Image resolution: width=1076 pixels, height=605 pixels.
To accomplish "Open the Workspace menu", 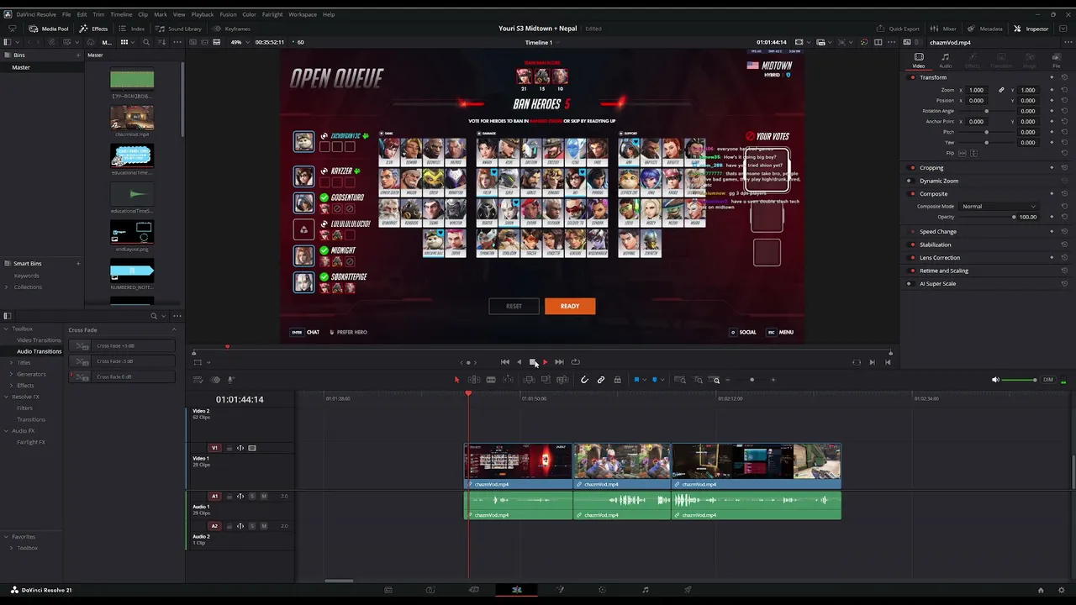I will click(303, 14).
